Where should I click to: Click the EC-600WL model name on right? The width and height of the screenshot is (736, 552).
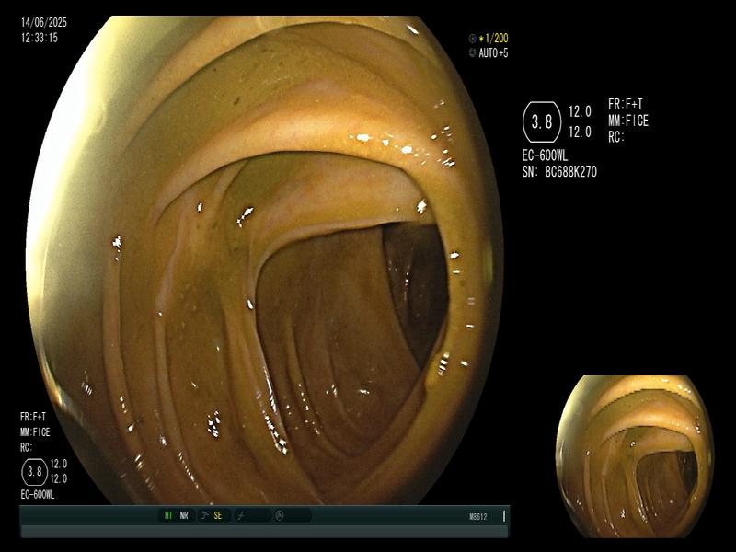[x=545, y=155]
